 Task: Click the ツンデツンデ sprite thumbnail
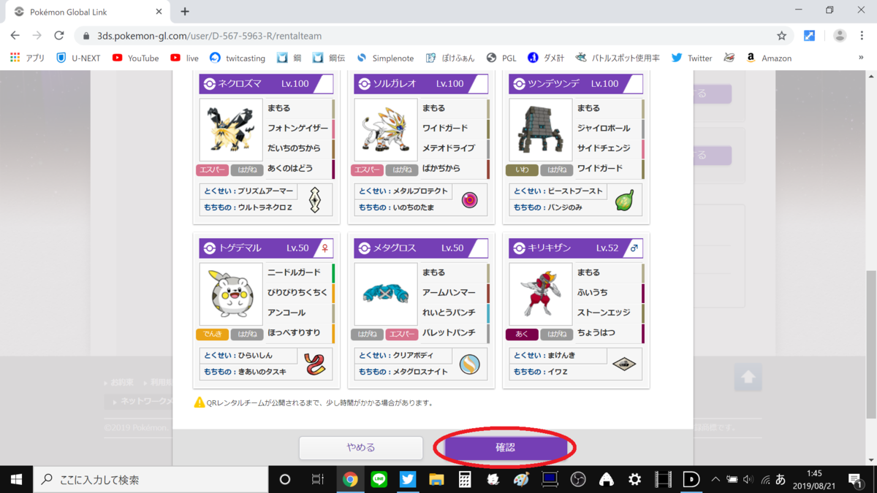pos(541,130)
